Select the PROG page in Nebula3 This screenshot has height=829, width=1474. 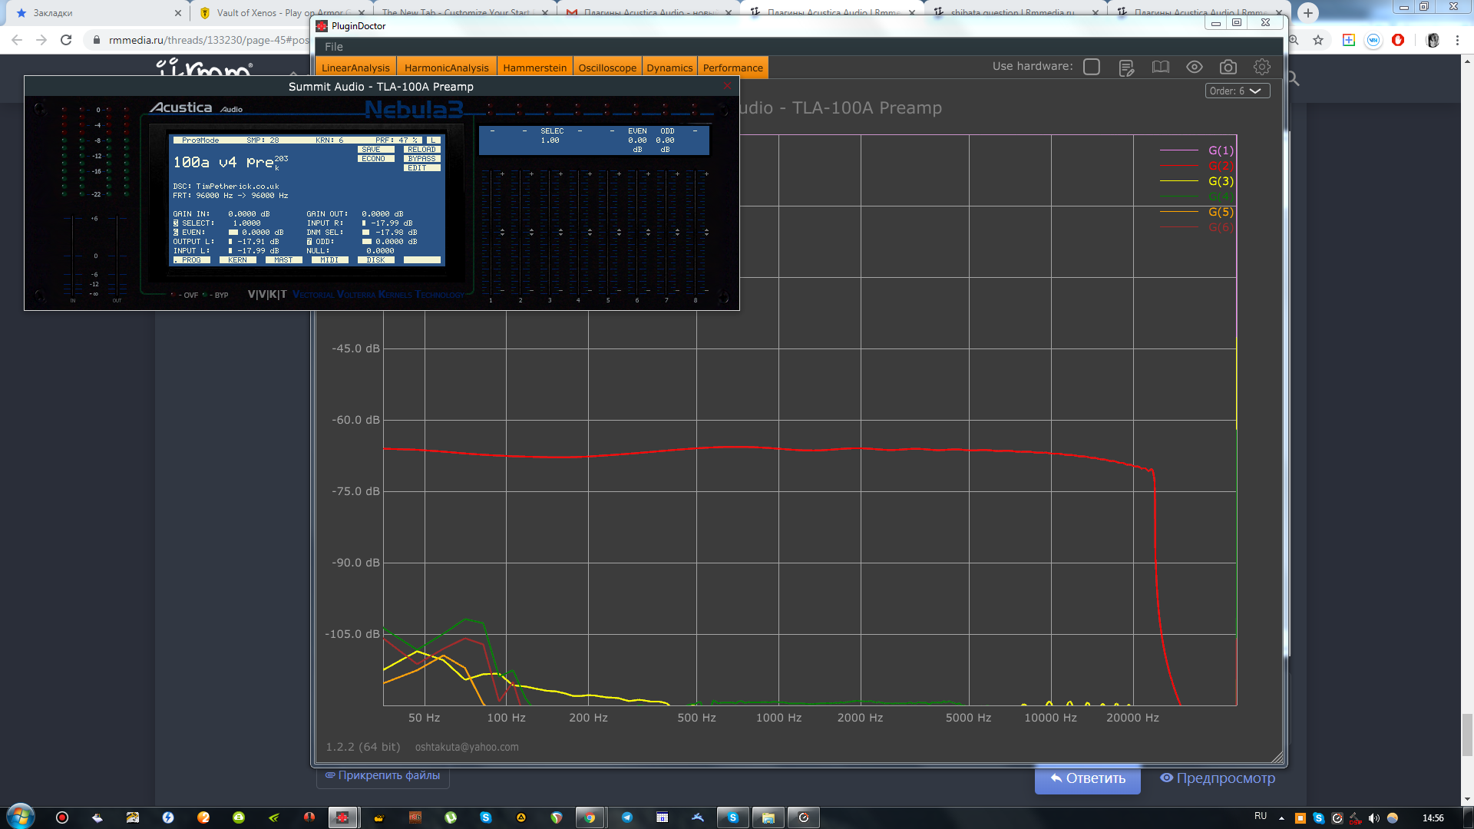pyautogui.click(x=191, y=260)
